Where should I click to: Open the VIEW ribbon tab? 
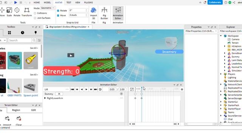point(78,3)
